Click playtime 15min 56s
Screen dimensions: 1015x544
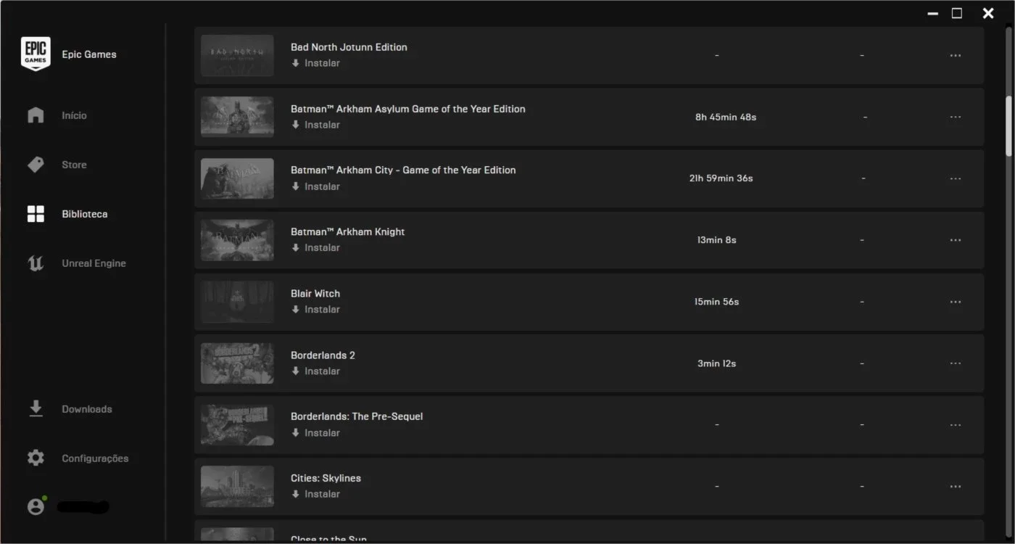pyautogui.click(x=717, y=302)
